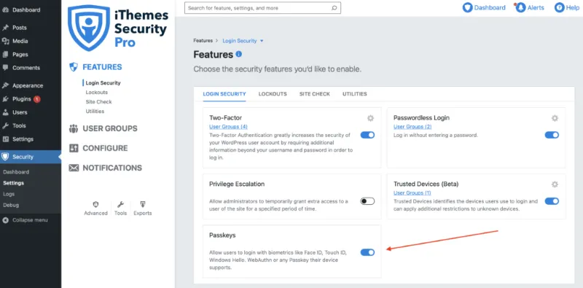Open Passwordless Login User Groups (2) link
This screenshot has width=583, height=288.
[412, 127]
